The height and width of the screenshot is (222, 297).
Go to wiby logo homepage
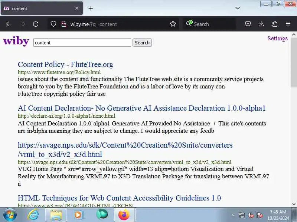pyautogui.click(x=16, y=41)
